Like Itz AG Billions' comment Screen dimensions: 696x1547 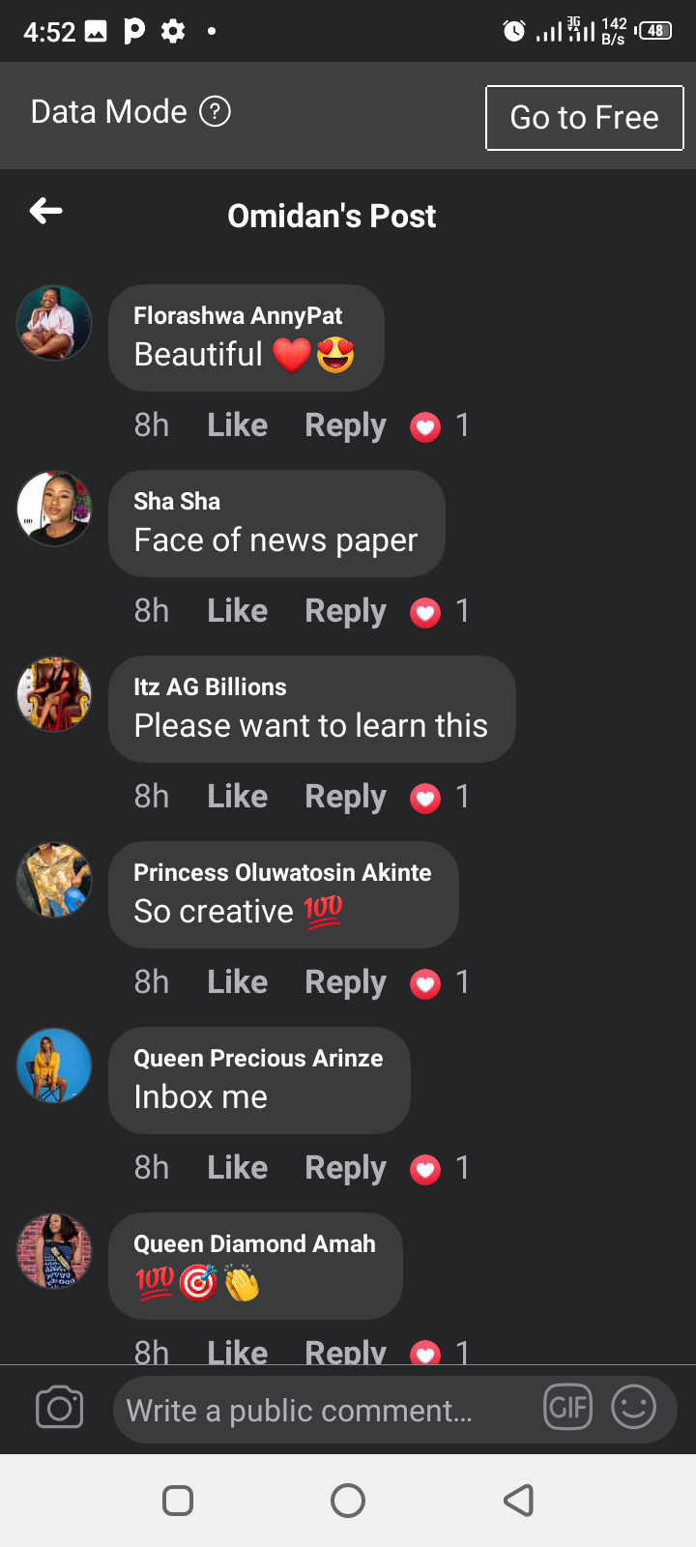click(x=238, y=797)
